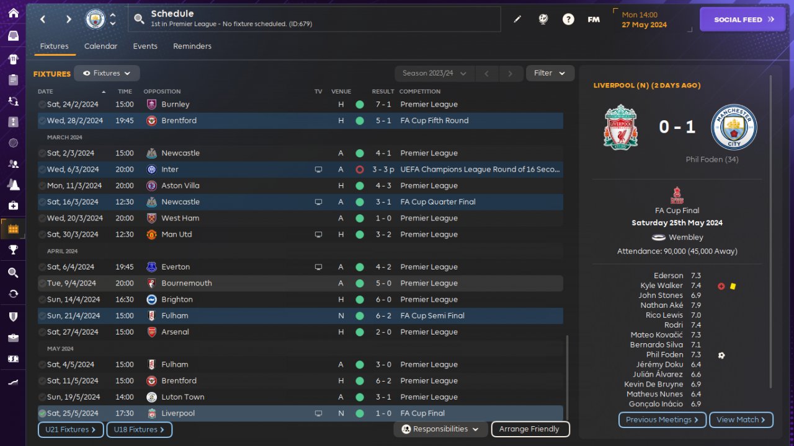Go back with the left arrow
The width and height of the screenshot is (794, 446).
[x=43, y=19]
